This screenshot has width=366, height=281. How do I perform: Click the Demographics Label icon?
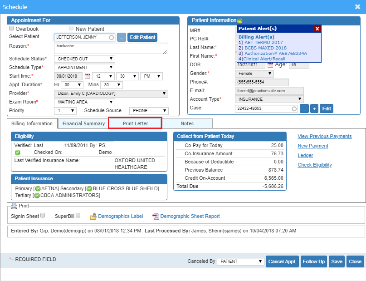[x=93, y=217]
